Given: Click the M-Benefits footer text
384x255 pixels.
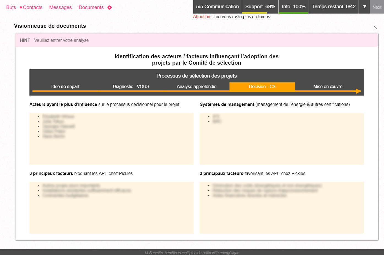Looking at the screenshot, I should tap(192, 253).
